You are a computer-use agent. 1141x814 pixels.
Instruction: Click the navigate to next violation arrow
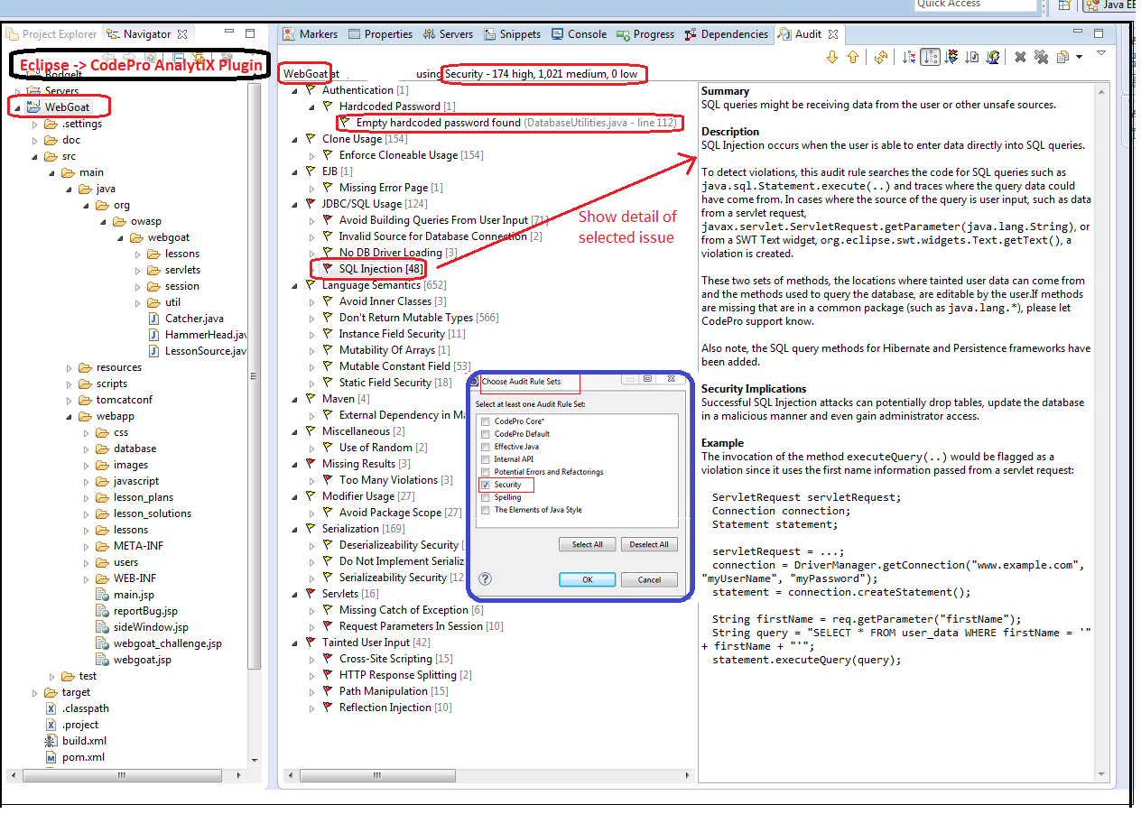831,57
